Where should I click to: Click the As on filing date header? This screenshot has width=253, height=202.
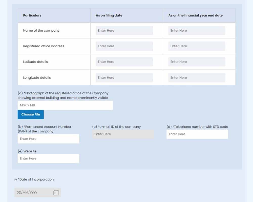pyautogui.click(x=109, y=15)
